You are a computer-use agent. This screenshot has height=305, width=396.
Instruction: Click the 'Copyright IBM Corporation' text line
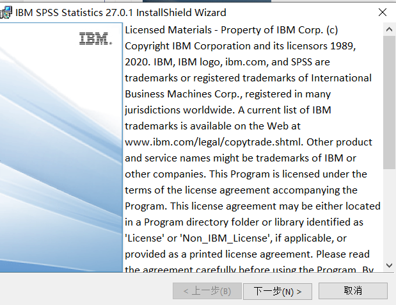tap(241, 46)
